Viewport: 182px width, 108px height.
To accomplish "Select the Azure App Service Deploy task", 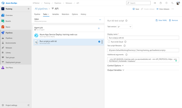I will tap(69, 35).
